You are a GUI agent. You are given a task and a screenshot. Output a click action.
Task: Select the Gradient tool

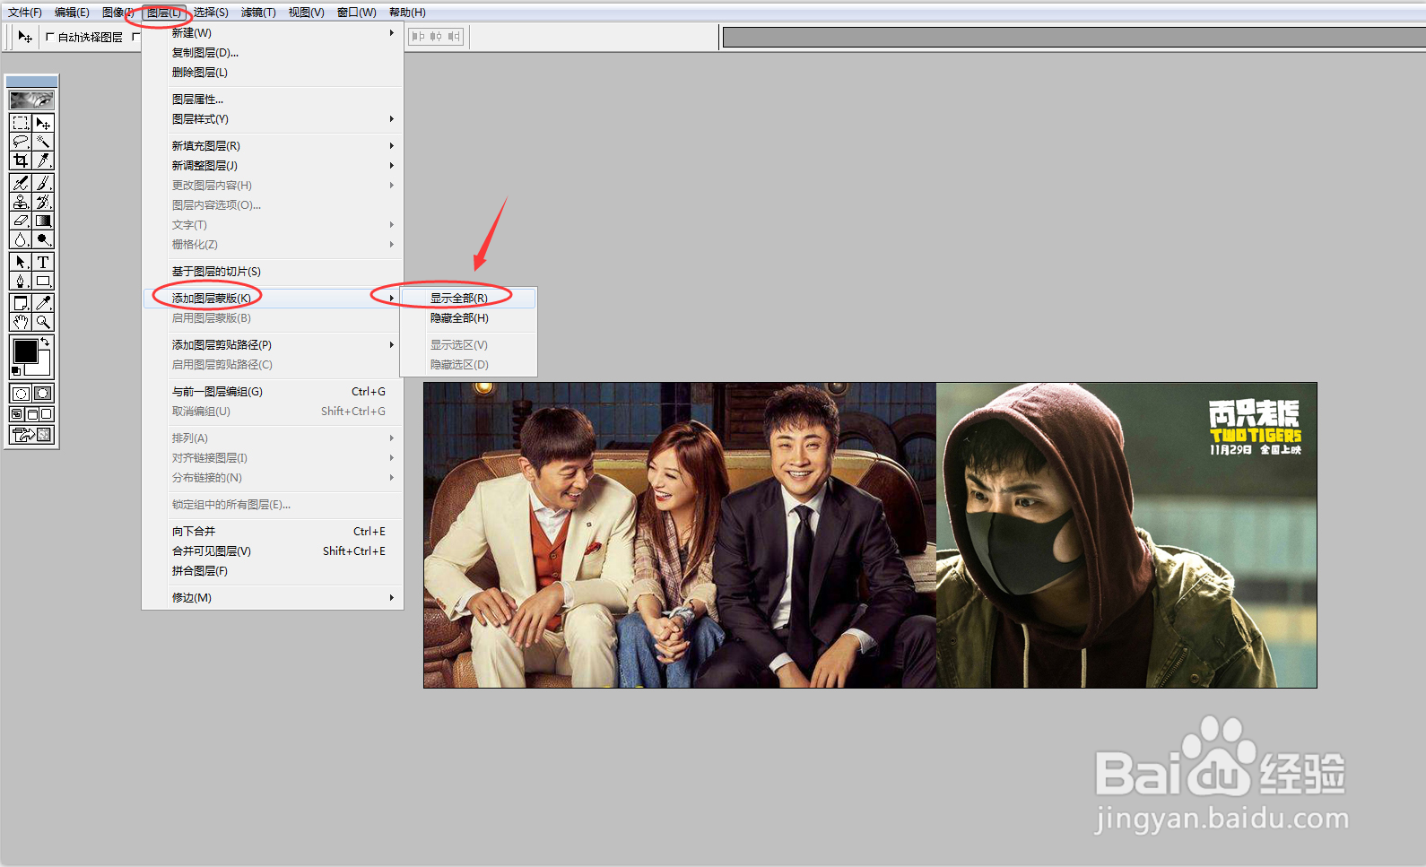coord(43,221)
